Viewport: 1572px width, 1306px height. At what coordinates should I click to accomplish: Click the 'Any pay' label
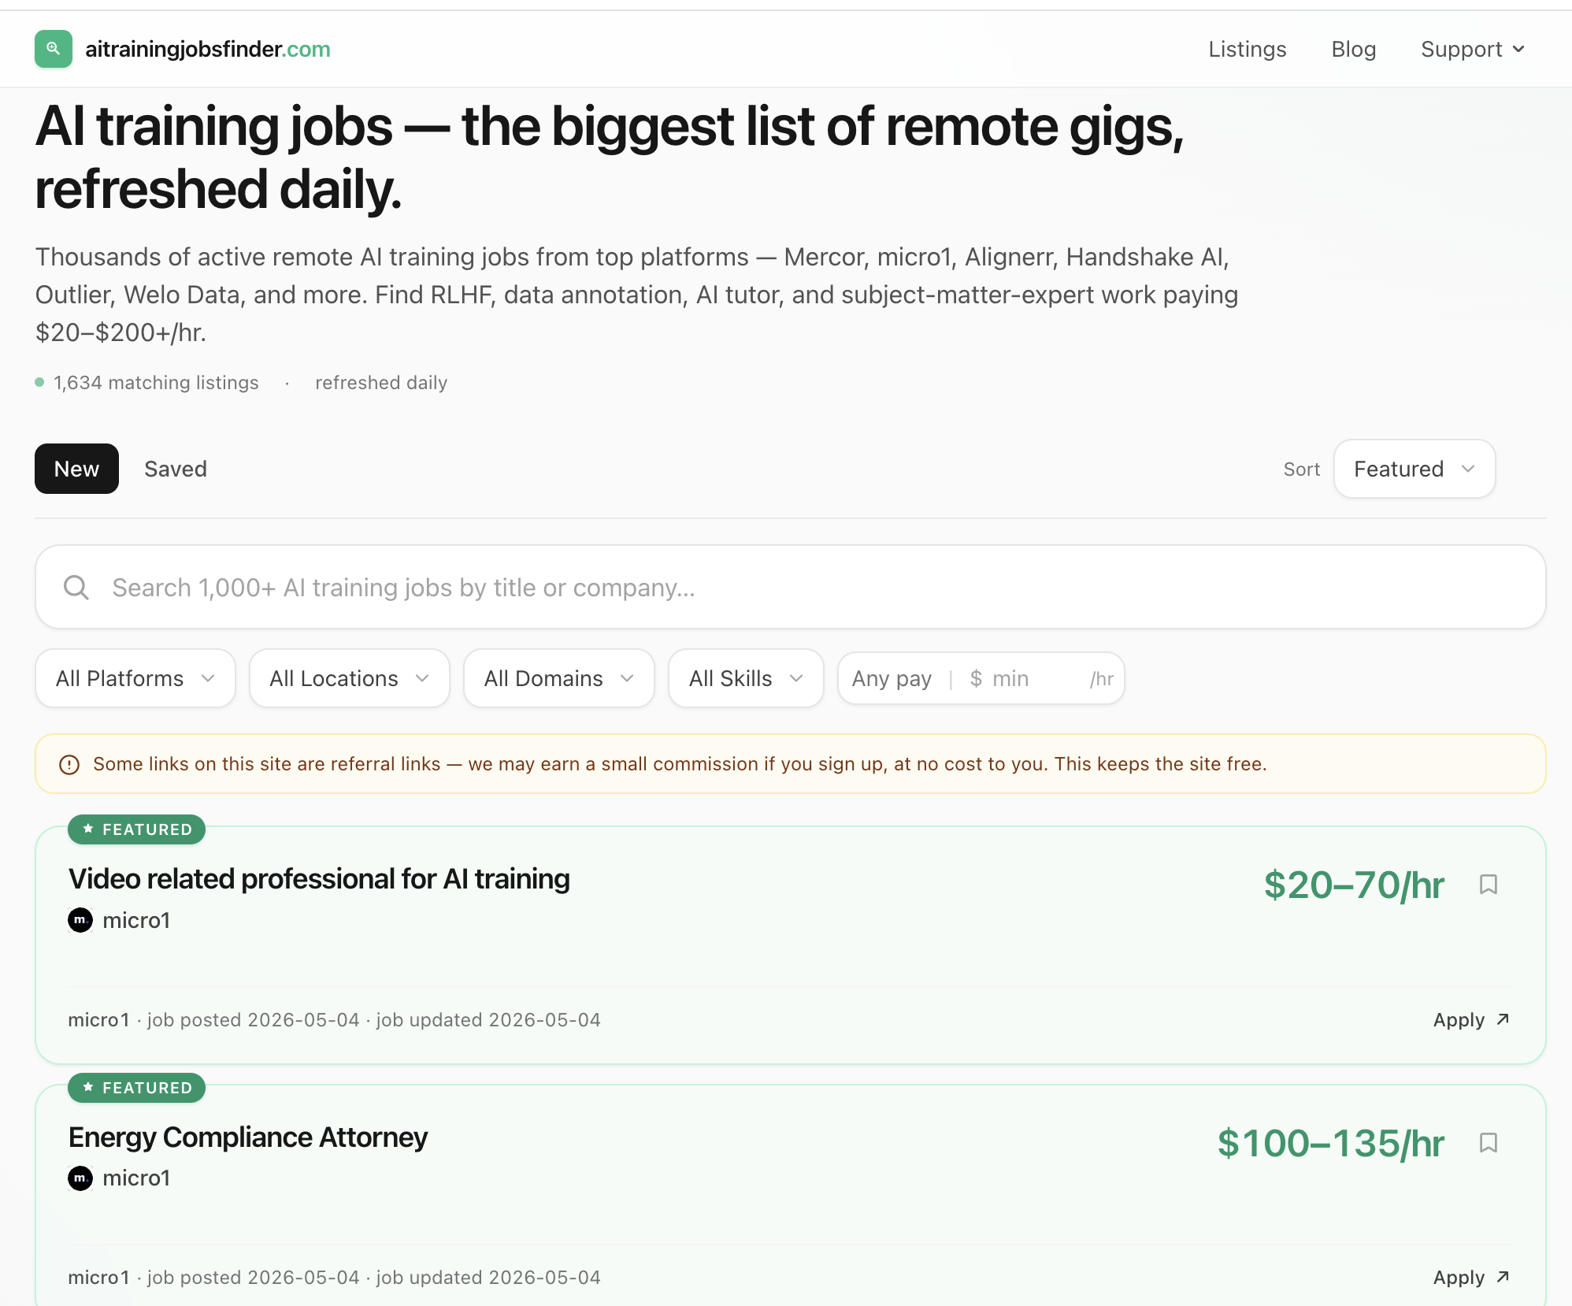[x=892, y=678]
